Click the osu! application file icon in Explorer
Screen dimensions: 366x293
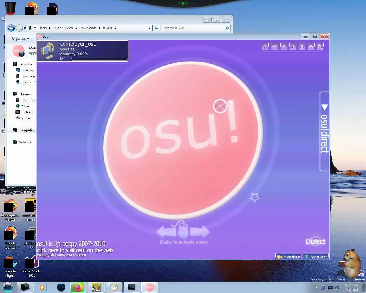point(18,51)
